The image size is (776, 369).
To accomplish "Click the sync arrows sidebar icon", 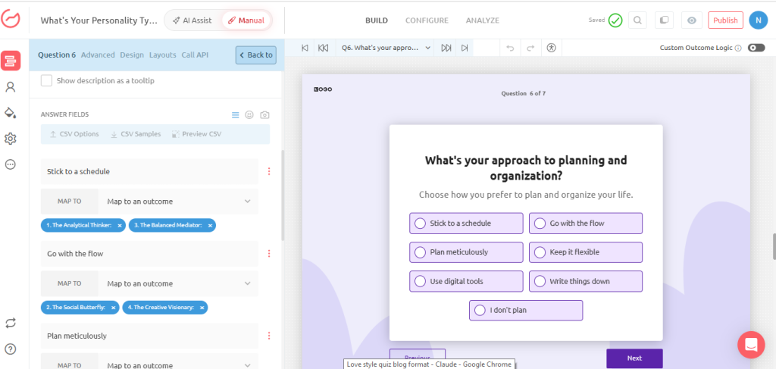I will 11,323.
